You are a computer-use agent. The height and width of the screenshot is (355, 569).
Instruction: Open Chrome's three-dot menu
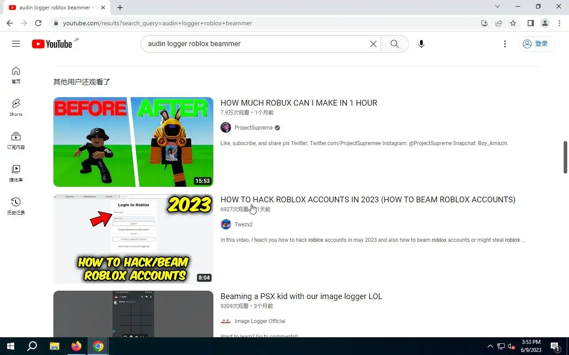click(x=559, y=23)
